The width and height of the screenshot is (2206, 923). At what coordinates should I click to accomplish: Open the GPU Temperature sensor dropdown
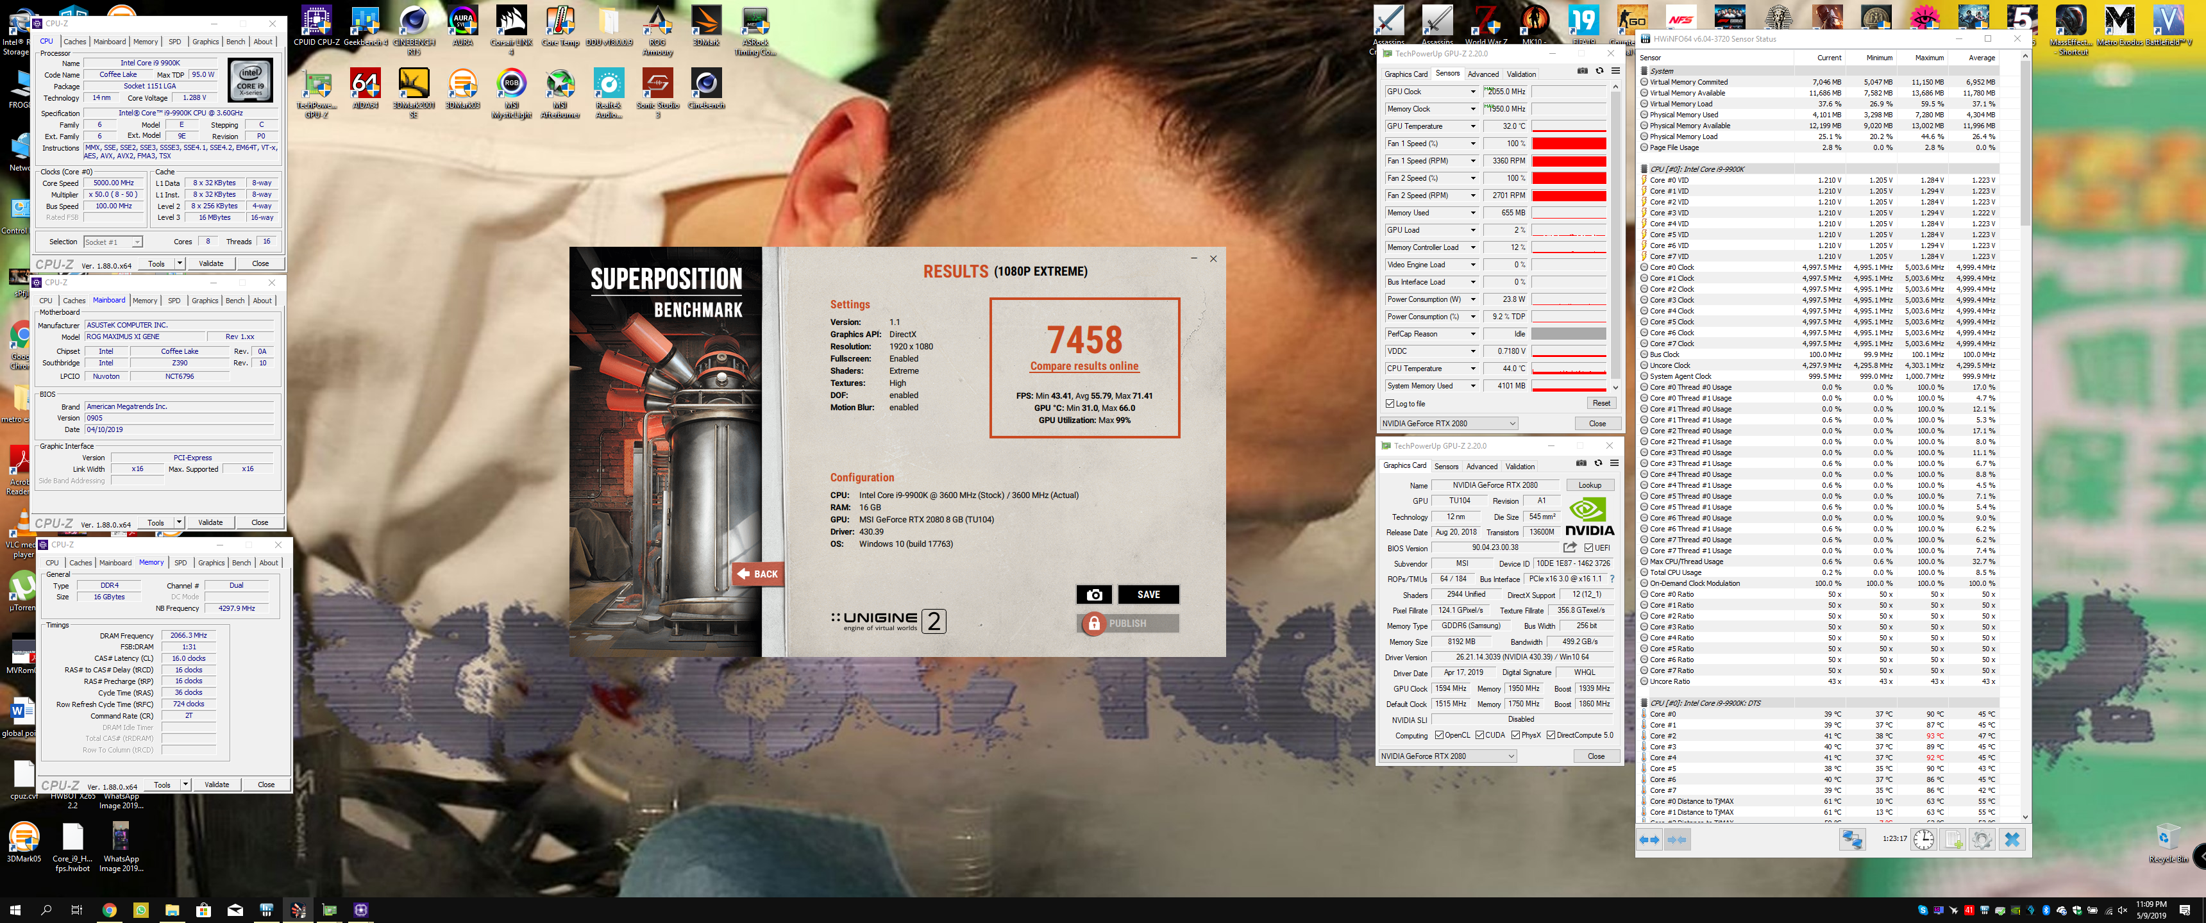pos(1473,126)
